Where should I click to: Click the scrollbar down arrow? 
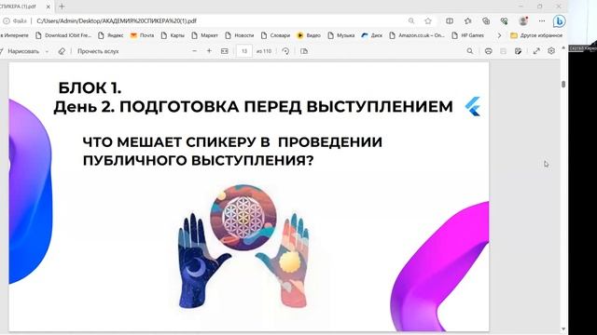(x=563, y=328)
